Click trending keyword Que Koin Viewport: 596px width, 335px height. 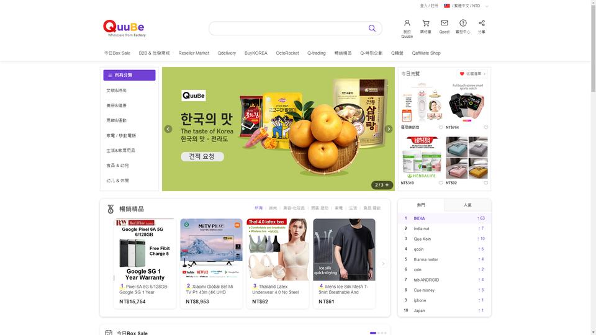pyautogui.click(x=422, y=239)
